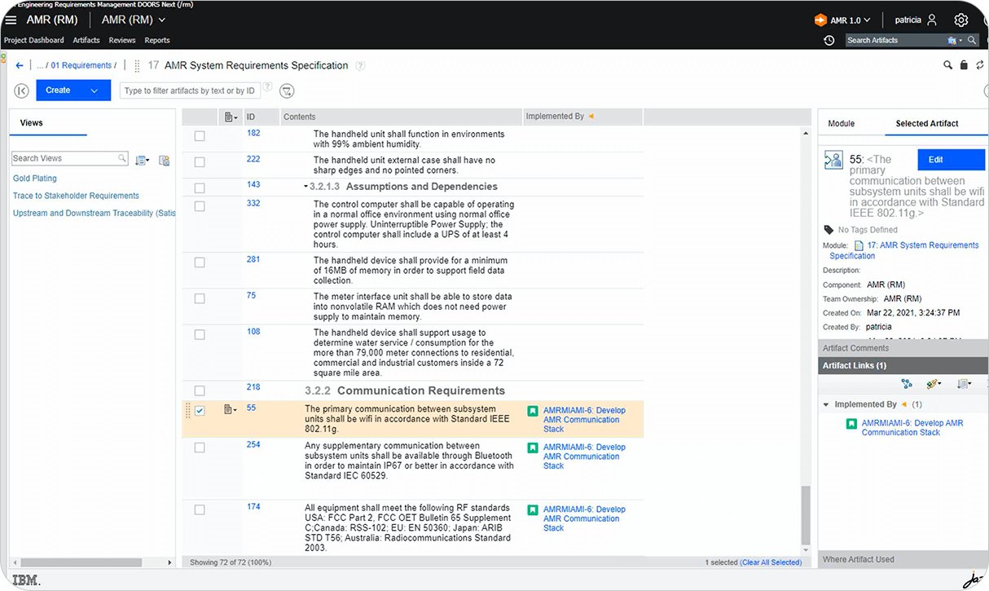The height and width of the screenshot is (591, 989).
Task: Click the module find magnifier icon
Action: (x=947, y=65)
